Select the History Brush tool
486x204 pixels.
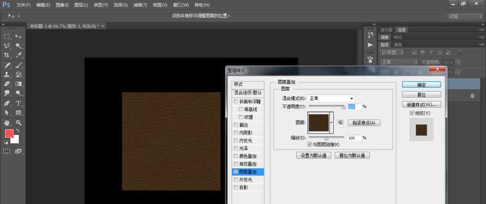pyautogui.click(x=18, y=75)
